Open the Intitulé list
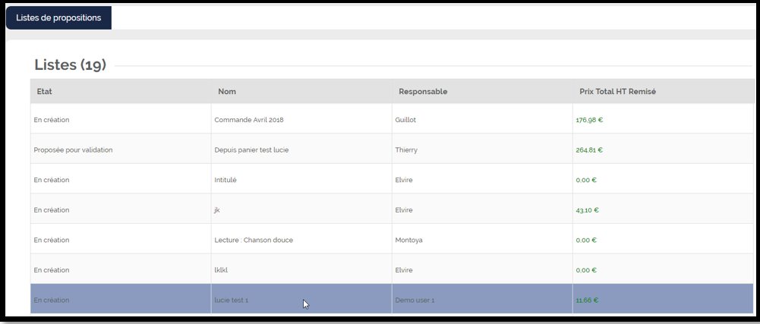Viewport: 760px width, 324px height. (225, 180)
